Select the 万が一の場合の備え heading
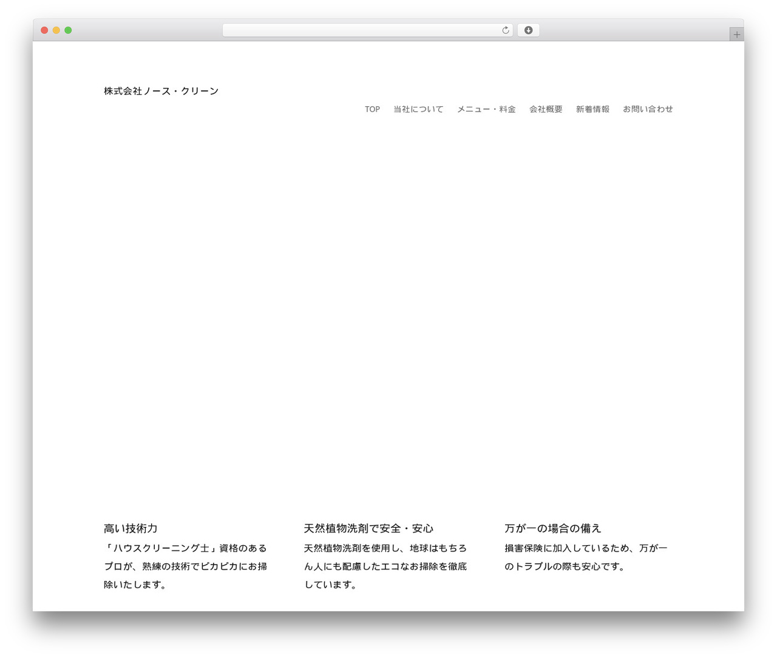Viewport: 777px width, 658px height. point(552,529)
